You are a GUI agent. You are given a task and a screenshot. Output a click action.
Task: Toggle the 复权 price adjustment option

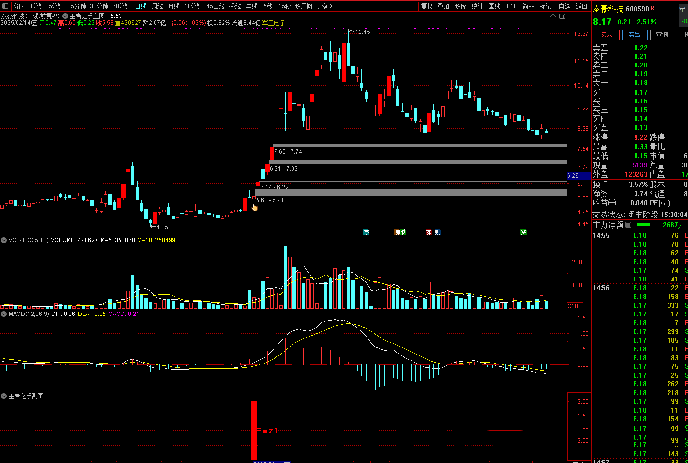(427, 6)
